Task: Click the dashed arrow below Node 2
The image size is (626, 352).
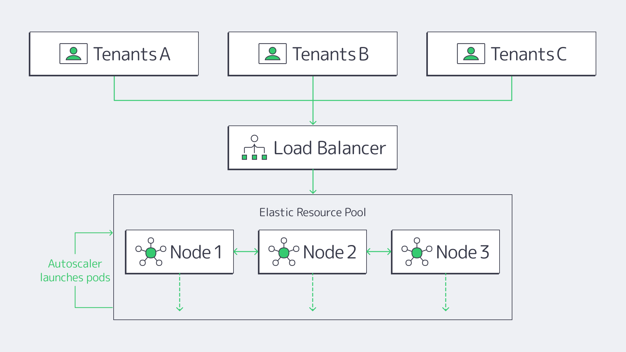Action: 313,292
